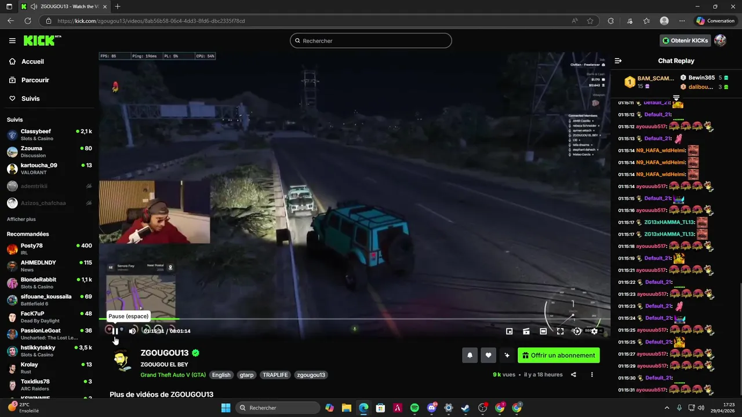Open browser settings and more menu
Viewport: 742px width, 417px height.
[x=682, y=21]
